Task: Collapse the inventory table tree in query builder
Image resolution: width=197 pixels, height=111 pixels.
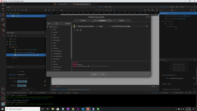Action: click(x=48, y=27)
